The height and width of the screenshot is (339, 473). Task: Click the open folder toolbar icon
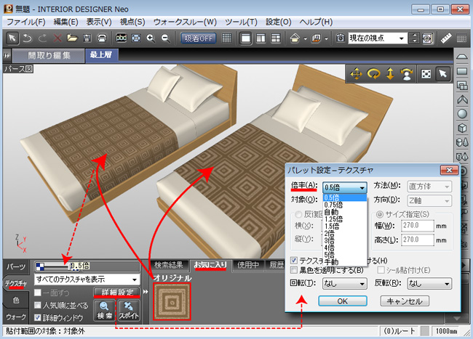point(72,38)
